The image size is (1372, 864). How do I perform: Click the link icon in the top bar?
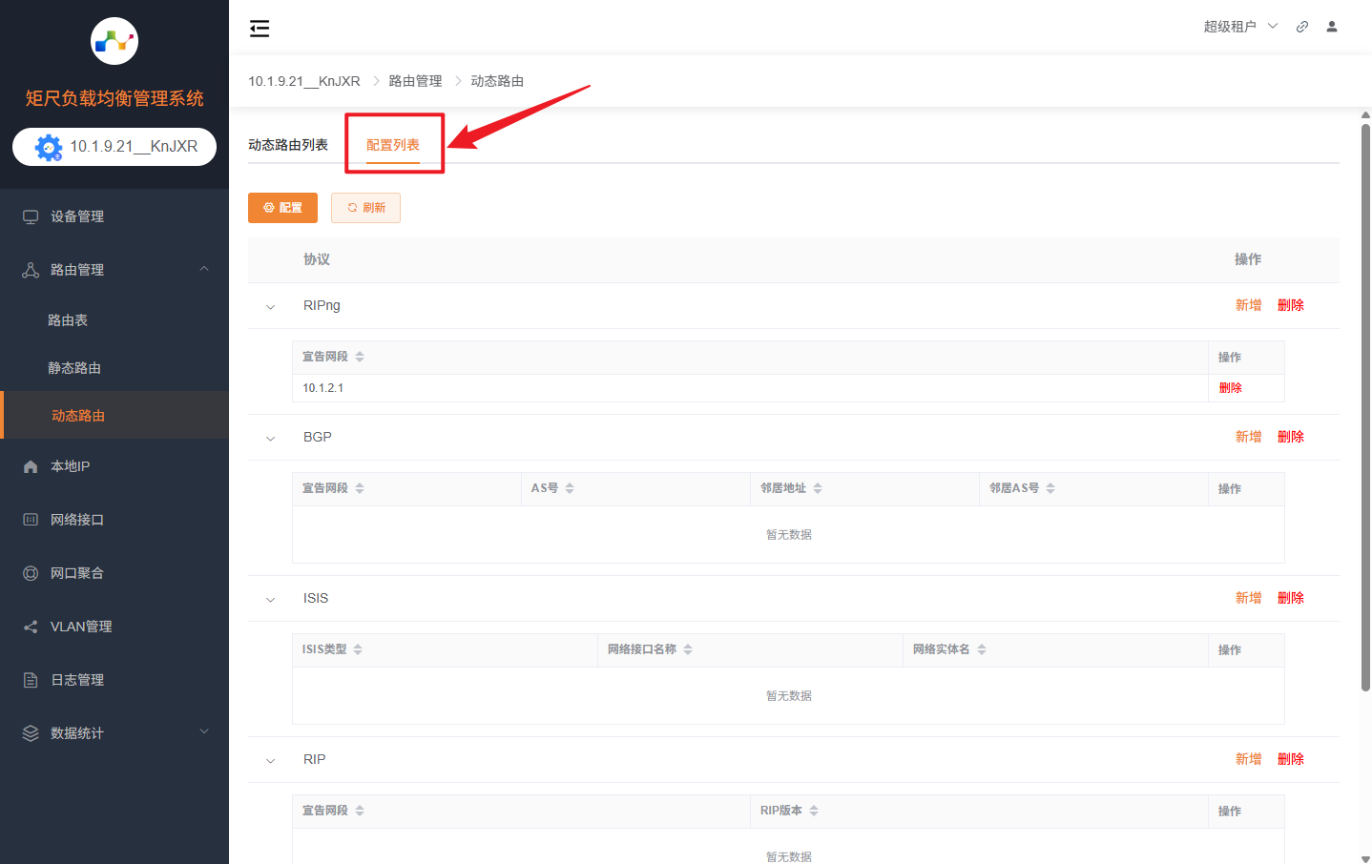1301,27
